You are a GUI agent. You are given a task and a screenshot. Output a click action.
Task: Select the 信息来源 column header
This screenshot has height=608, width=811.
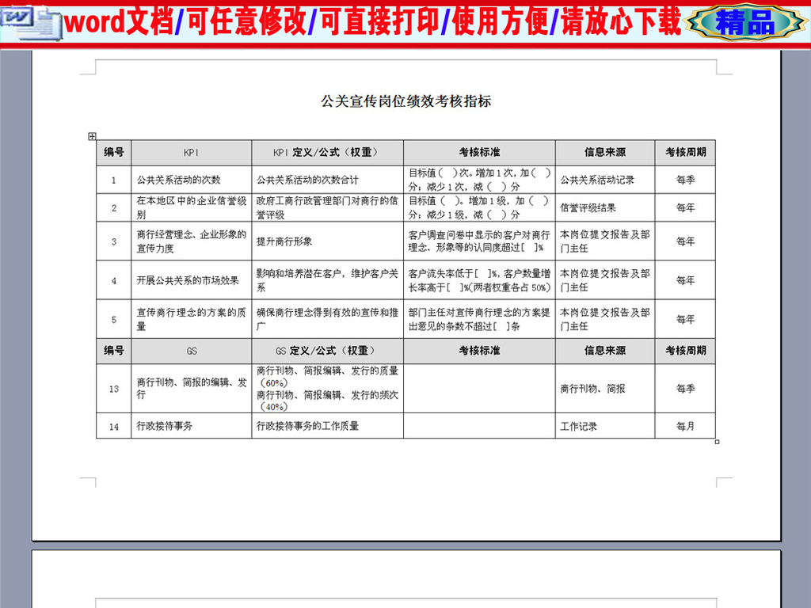604,153
